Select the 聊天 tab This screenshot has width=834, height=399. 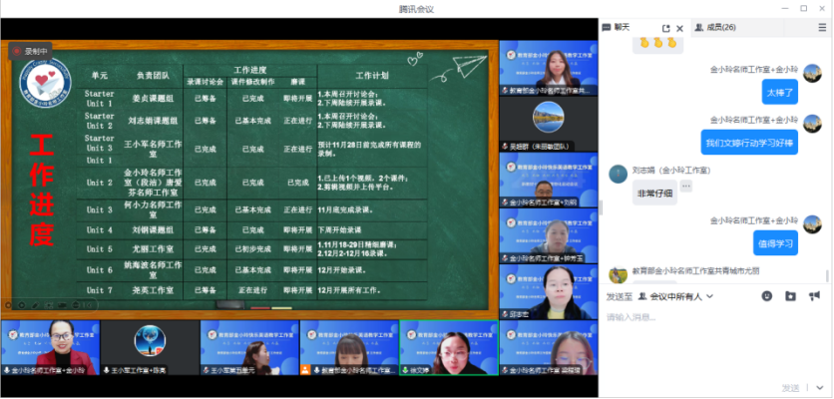point(616,27)
